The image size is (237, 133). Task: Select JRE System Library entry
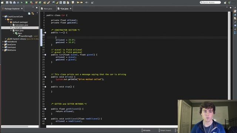18,39
